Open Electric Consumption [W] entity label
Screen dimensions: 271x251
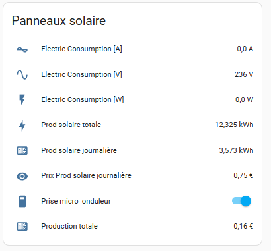tap(83, 99)
